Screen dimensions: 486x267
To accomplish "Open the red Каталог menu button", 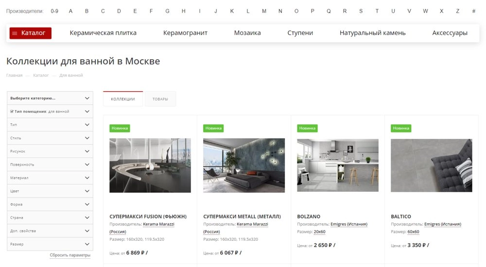I will (30, 33).
